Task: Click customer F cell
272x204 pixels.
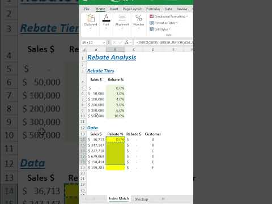Action: click(153, 168)
